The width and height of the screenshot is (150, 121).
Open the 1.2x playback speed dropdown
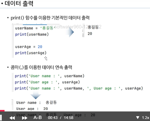(145, 118)
